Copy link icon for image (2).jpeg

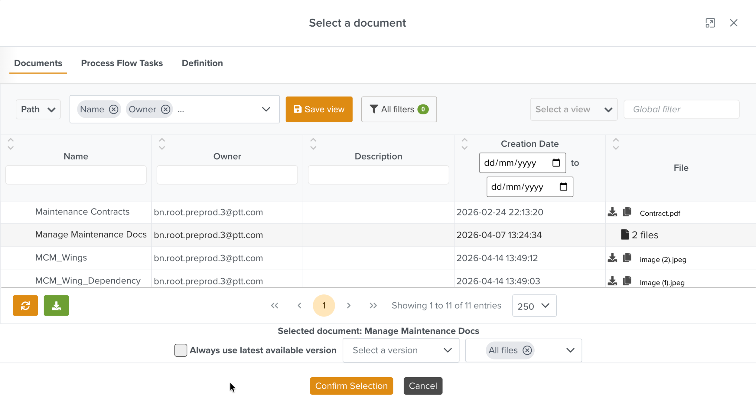pyautogui.click(x=627, y=258)
